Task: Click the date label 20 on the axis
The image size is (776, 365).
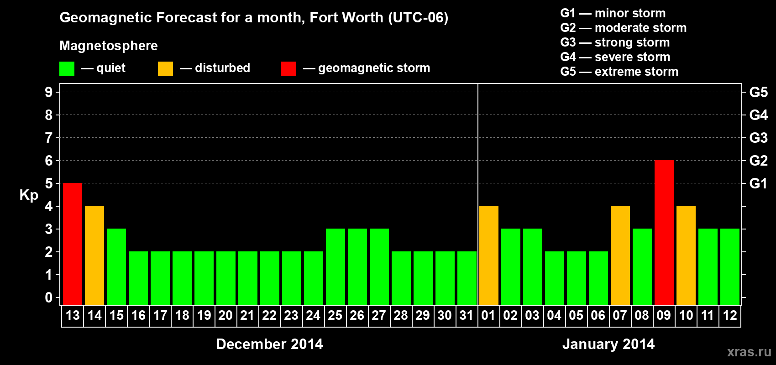Action: [x=225, y=315]
